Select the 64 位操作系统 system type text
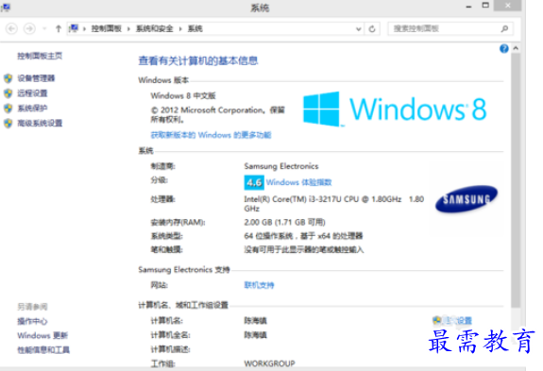This screenshot has height=371, width=543. click(x=303, y=236)
